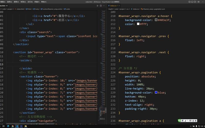
Task: Open the 查看(V) menu
Action: (x=16, y=2)
